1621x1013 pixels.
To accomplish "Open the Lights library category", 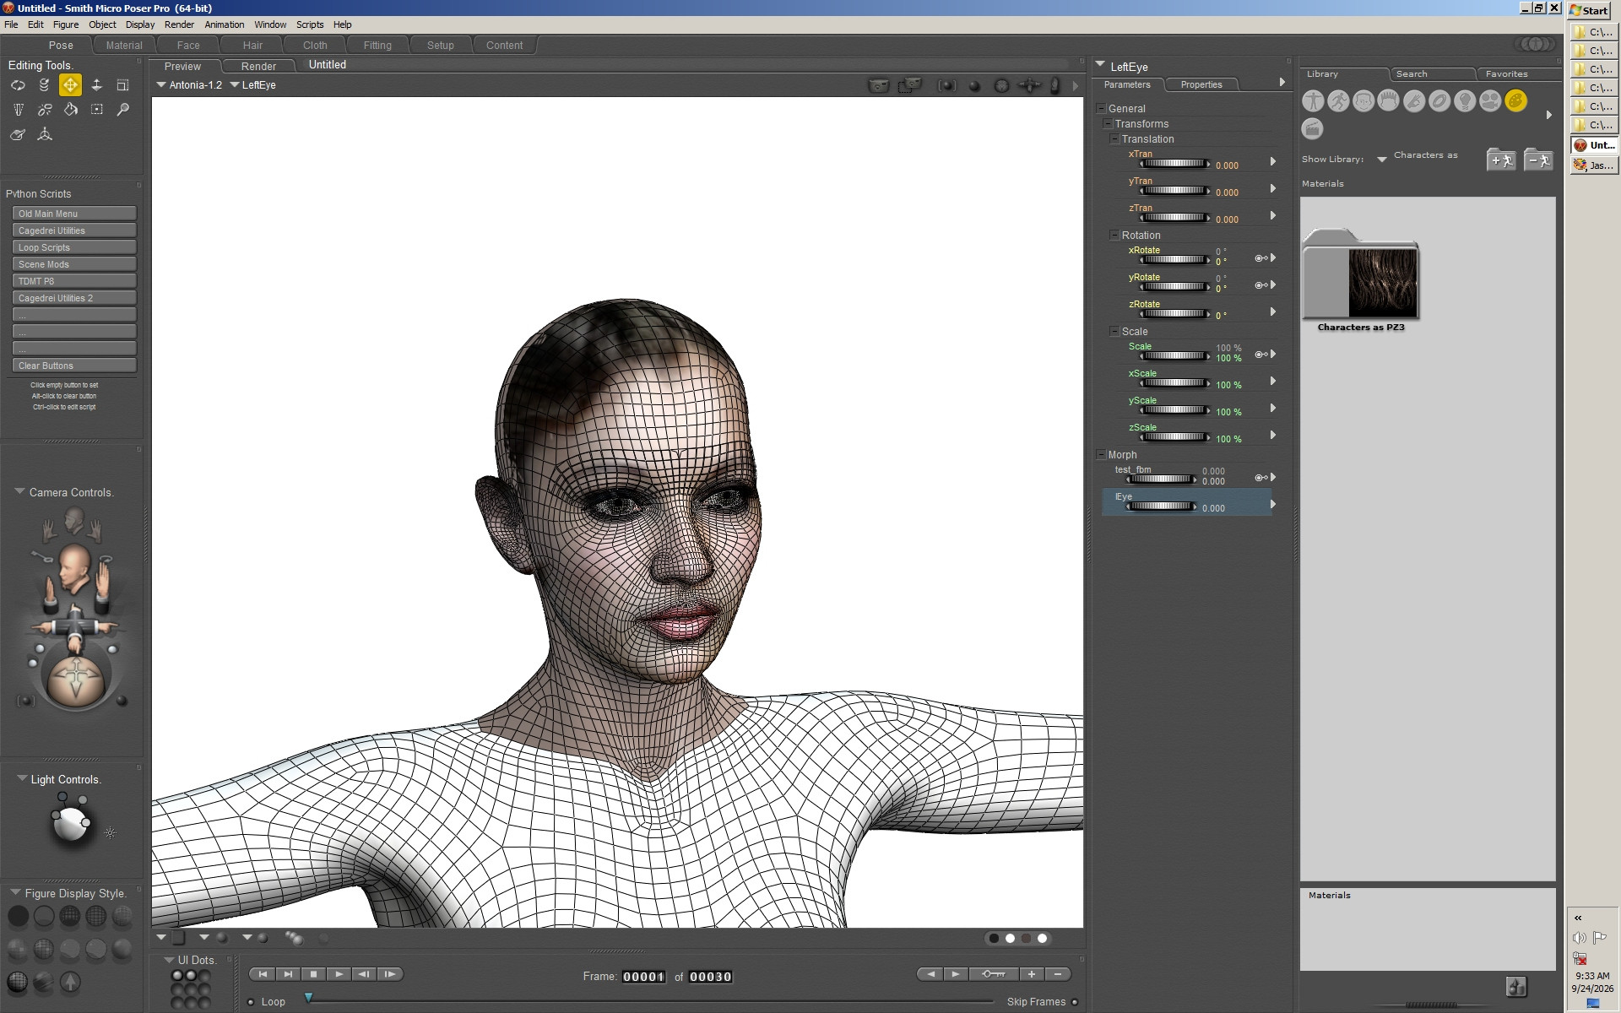I will [1465, 101].
